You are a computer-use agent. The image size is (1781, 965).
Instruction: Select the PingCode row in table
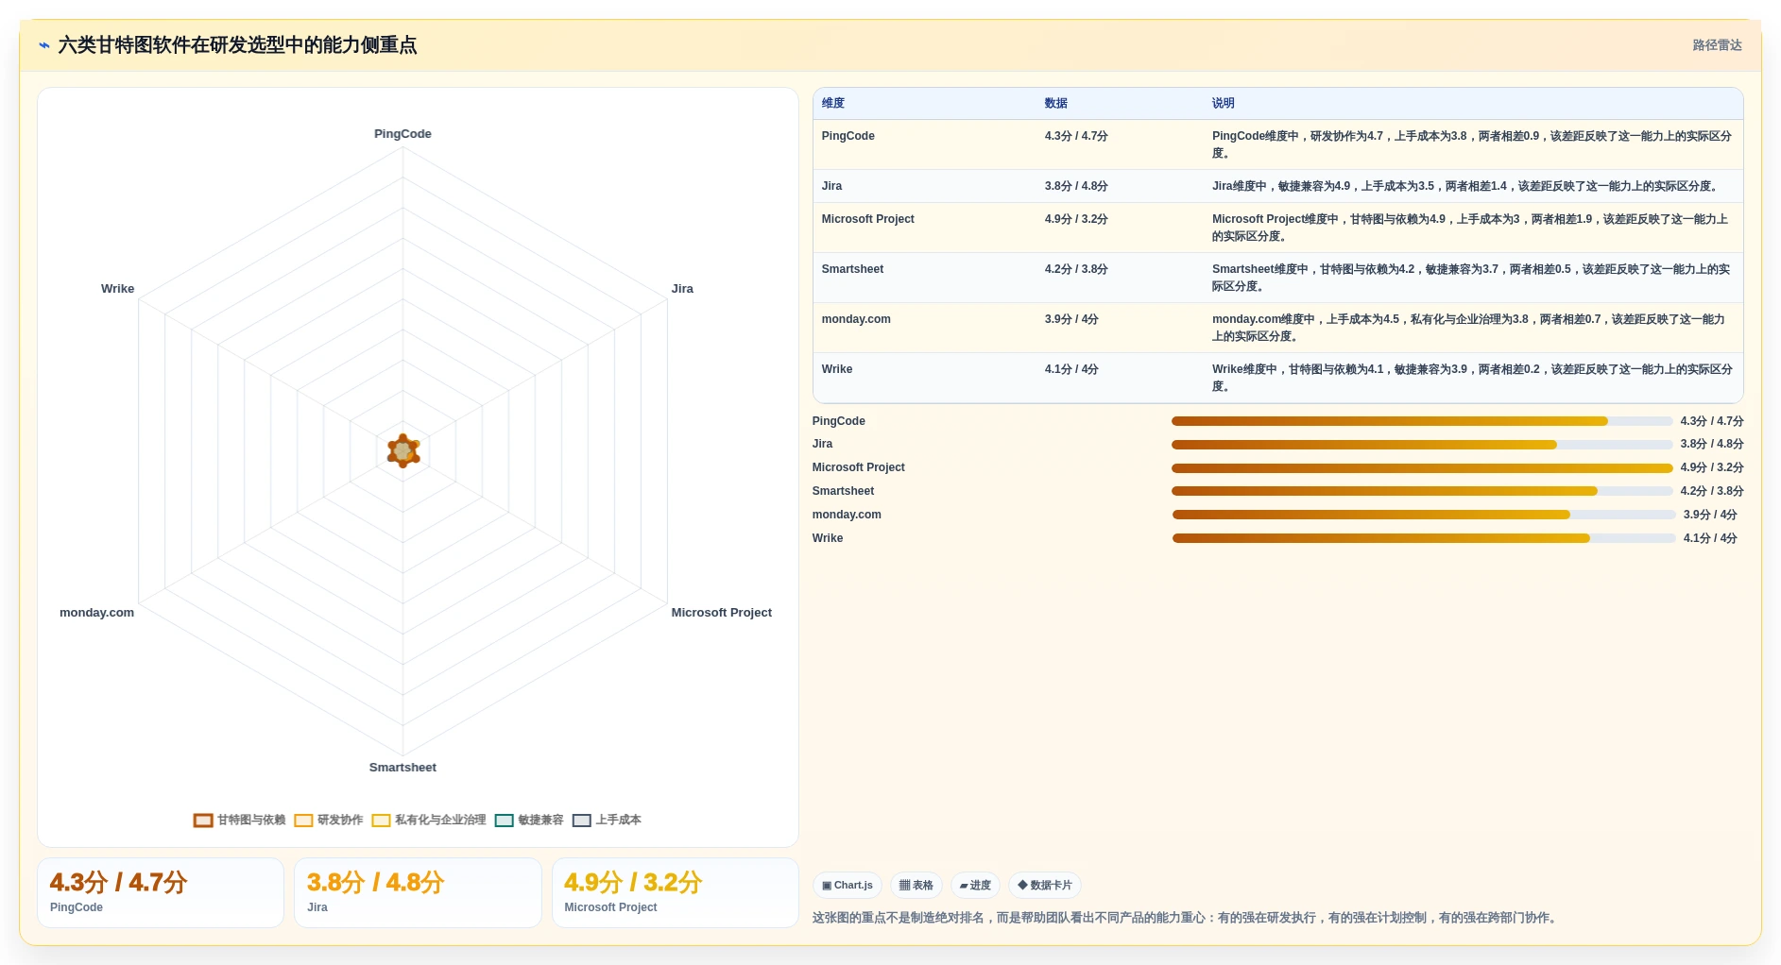pyautogui.click(x=1277, y=144)
